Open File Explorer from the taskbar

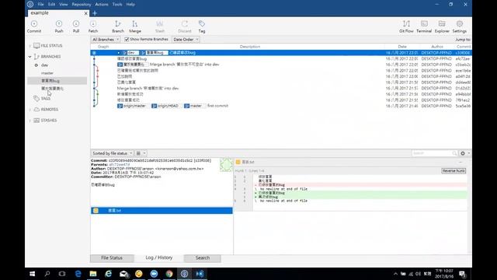click(x=93, y=274)
